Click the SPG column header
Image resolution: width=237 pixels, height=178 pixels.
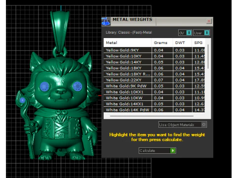coord(198,43)
